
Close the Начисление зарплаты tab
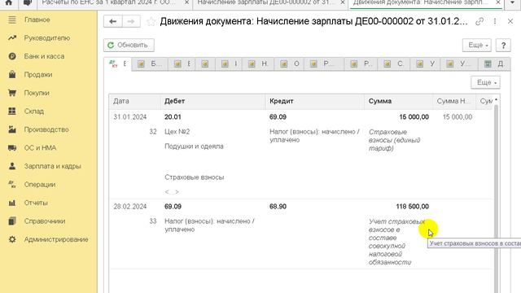coord(343,2)
